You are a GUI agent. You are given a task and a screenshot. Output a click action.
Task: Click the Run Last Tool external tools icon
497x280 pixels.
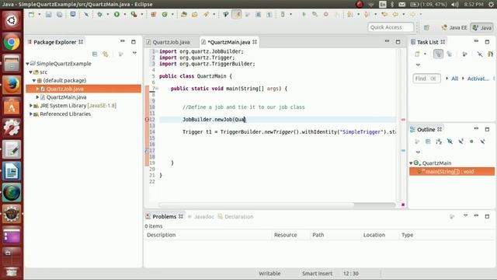[x=134, y=14]
